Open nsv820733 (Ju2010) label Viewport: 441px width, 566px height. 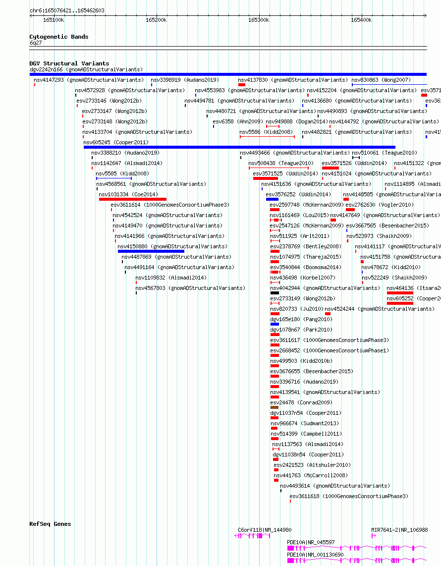(x=297, y=309)
